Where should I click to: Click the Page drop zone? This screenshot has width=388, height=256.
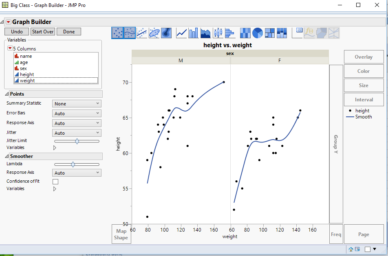[364, 234]
